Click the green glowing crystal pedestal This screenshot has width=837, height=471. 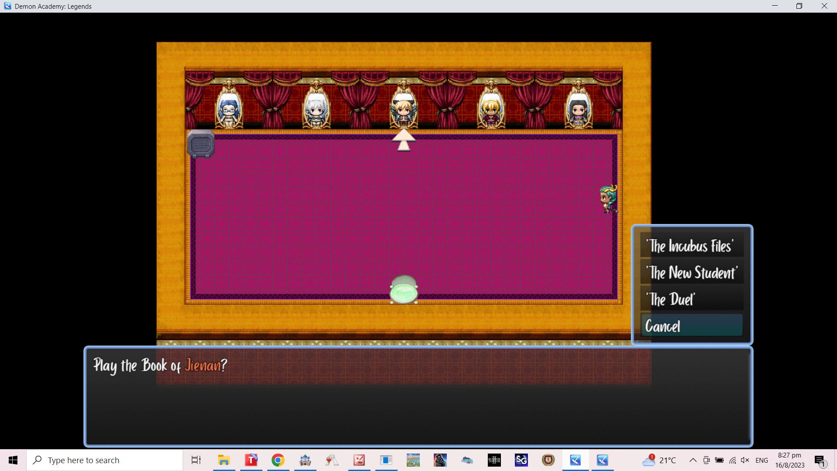point(403,290)
